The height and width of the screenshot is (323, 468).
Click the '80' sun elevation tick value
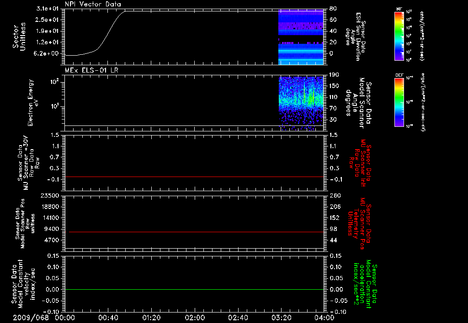coord(333,9)
